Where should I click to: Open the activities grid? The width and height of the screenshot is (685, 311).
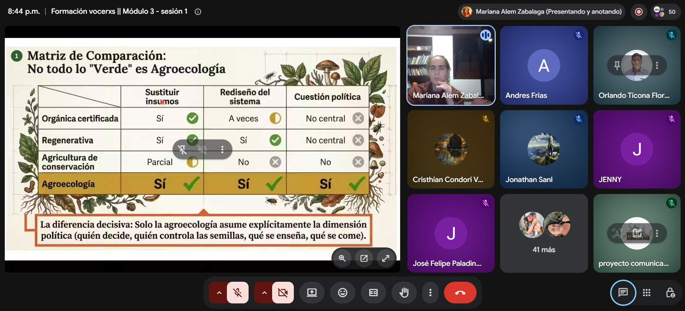tap(647, 293)
